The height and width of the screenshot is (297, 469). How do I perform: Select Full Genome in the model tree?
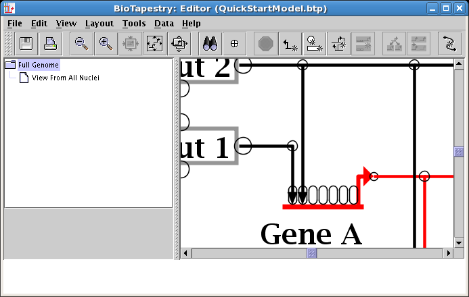coord(38,65)
